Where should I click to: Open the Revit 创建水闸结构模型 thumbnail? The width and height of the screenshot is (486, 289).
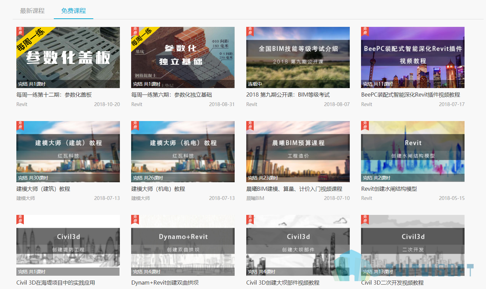(x=413, y=152)
